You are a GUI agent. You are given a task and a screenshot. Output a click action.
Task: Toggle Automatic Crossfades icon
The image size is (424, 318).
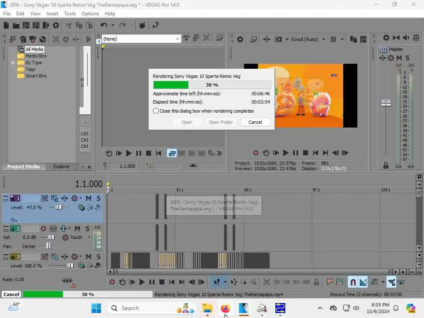tap(363, 282)
